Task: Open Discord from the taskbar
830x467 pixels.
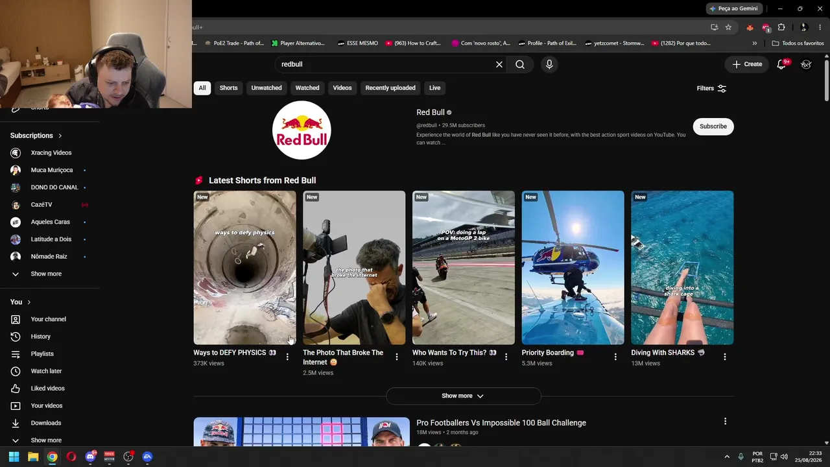Action: 90,457
